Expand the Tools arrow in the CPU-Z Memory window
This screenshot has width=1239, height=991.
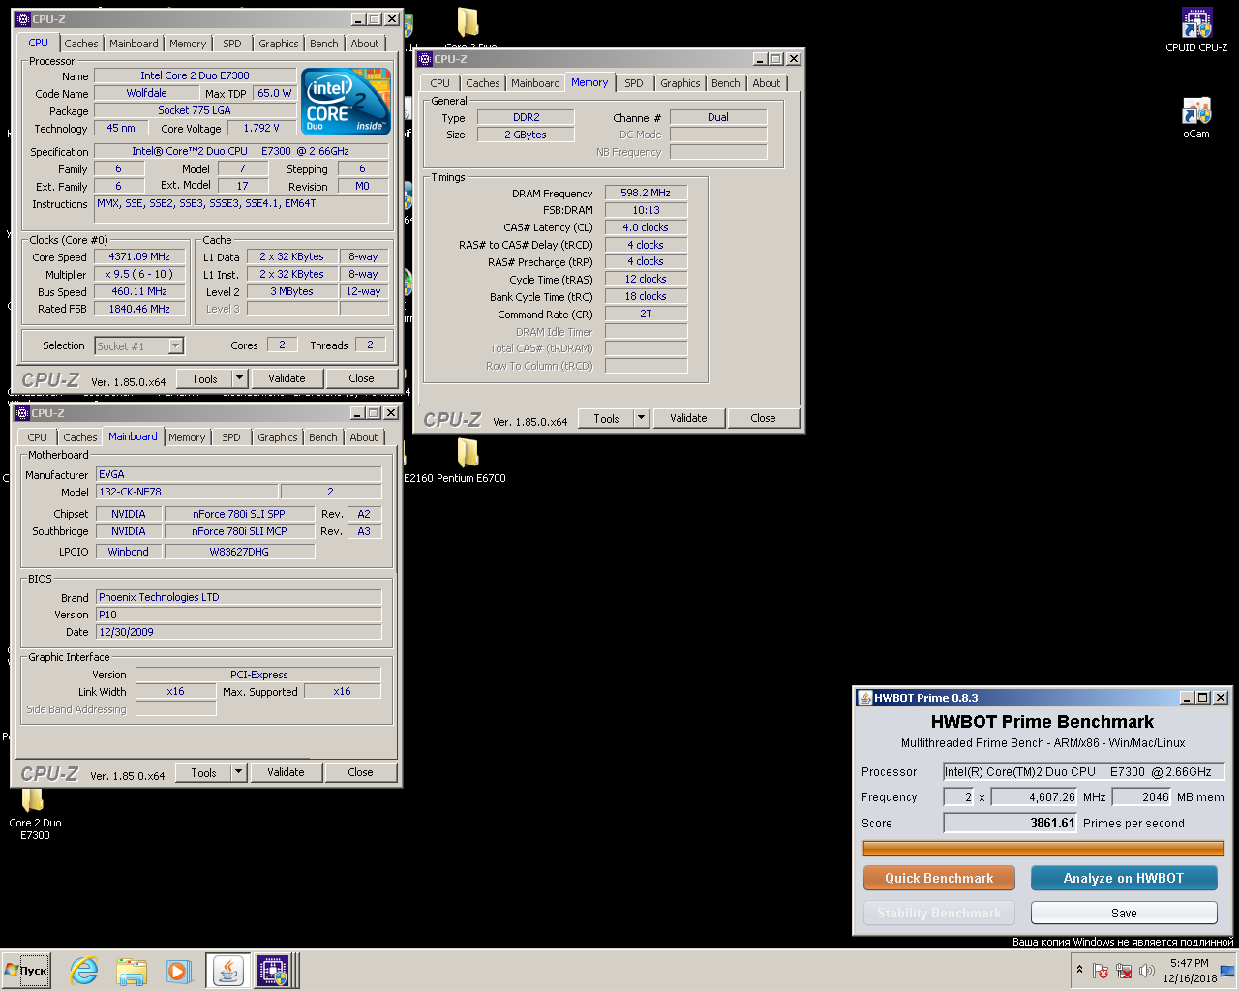click(642, 418)
